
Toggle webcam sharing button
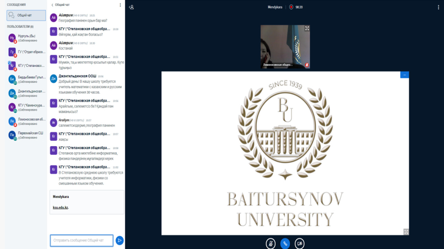tap(300, 243)
